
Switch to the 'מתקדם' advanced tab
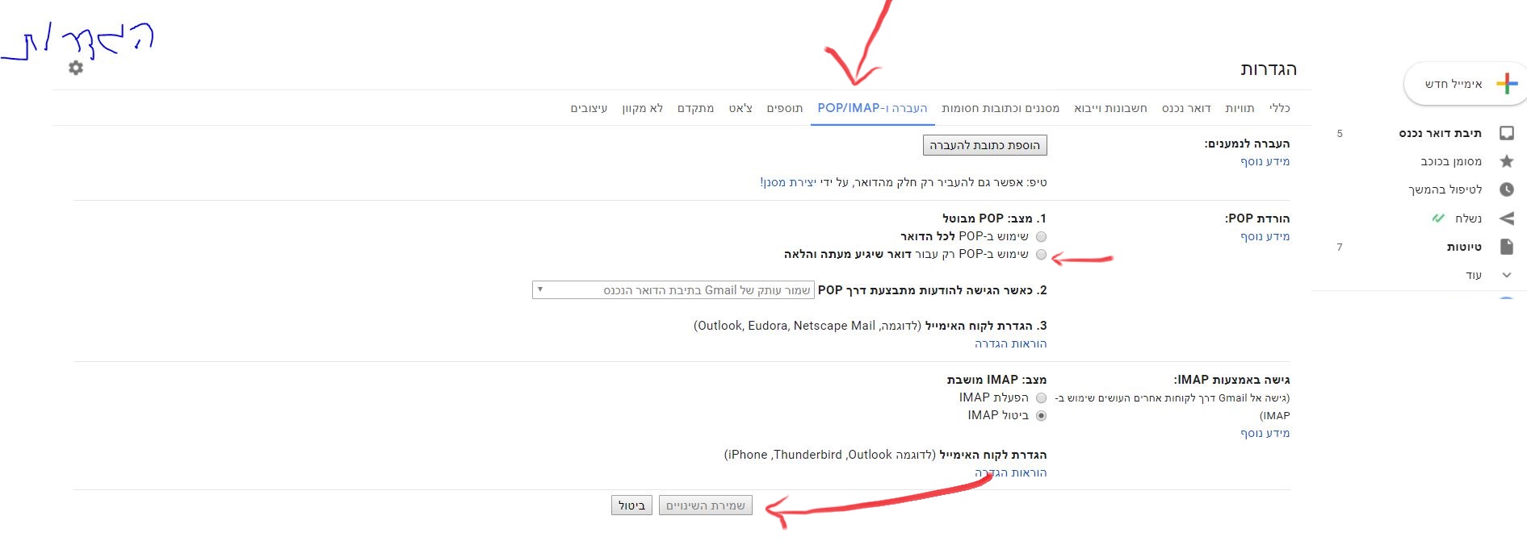(695, 108)
